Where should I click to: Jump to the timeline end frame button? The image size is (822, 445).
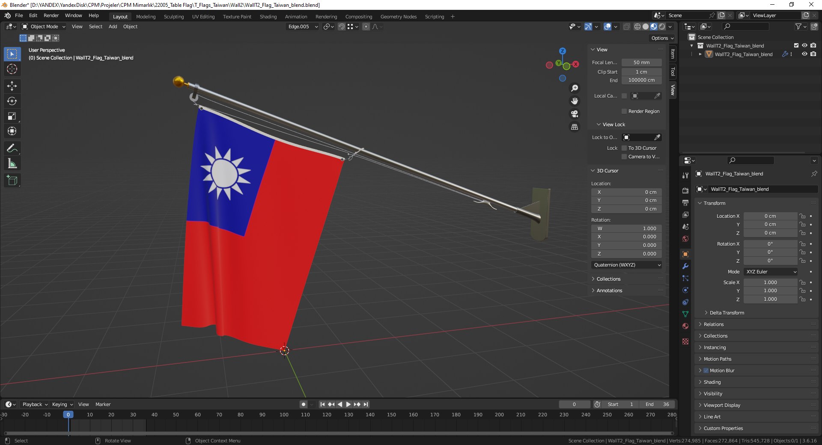[x=366, y=404]
